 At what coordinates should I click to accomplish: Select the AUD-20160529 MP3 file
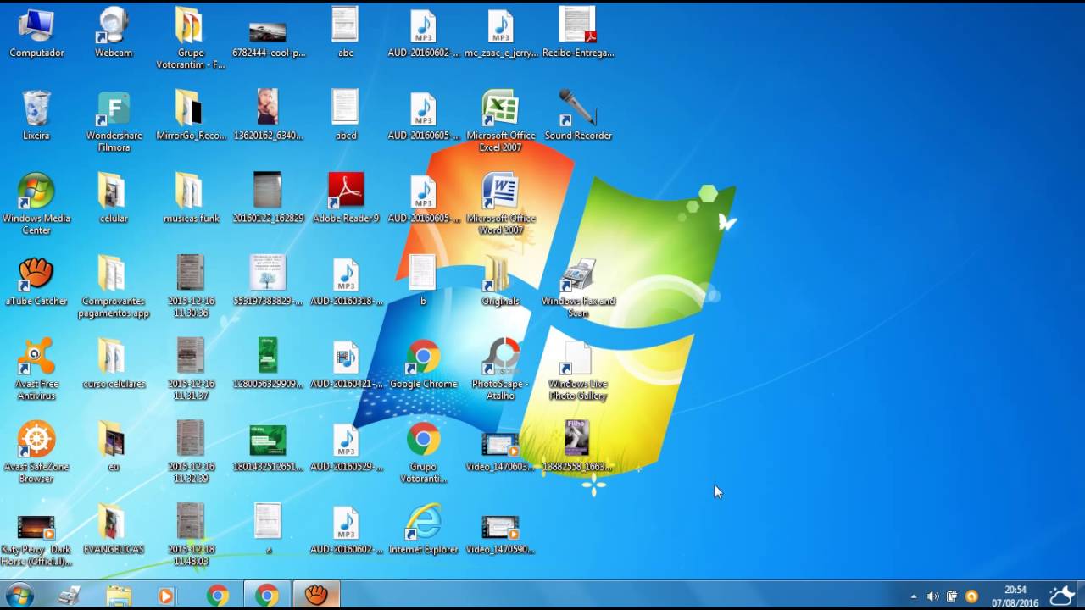[x=346, y=446]
